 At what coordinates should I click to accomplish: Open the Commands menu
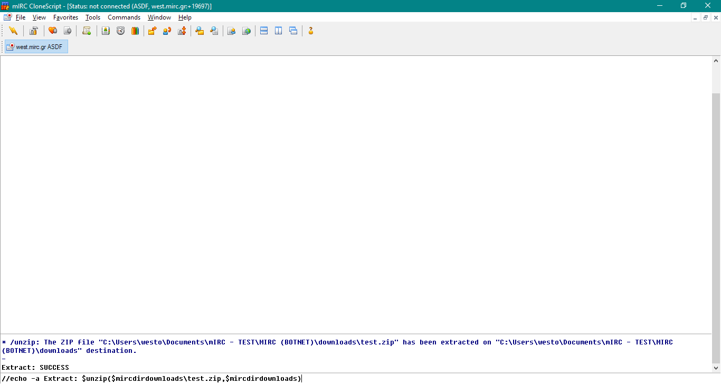(124, 17)
